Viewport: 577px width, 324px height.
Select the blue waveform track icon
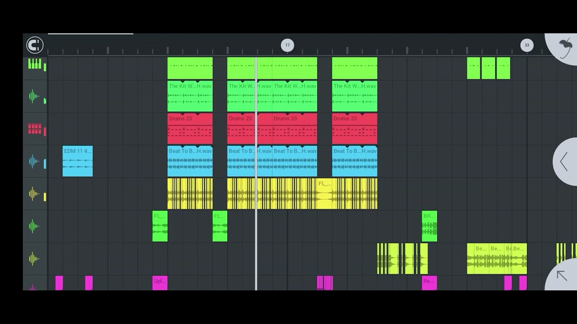34,161
